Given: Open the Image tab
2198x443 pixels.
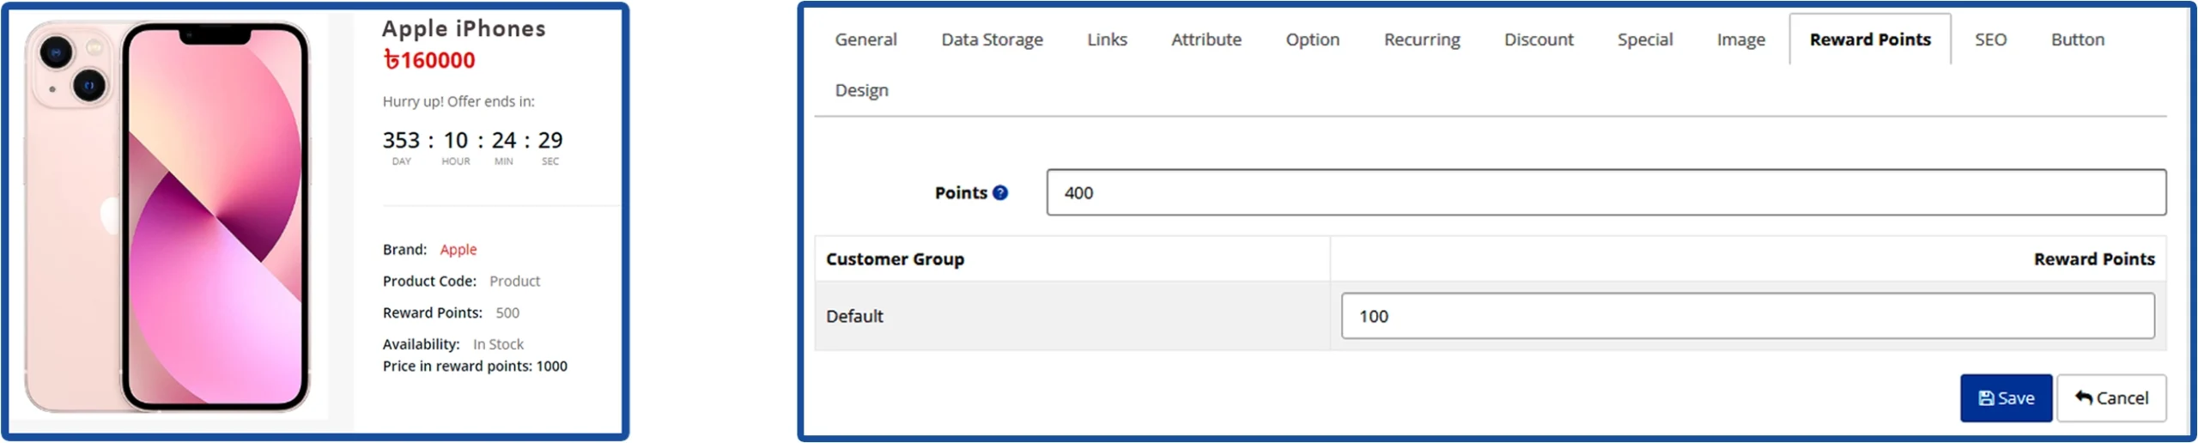Looking at the screenshot, I should pyautogui.click(x=1740, y=39).
